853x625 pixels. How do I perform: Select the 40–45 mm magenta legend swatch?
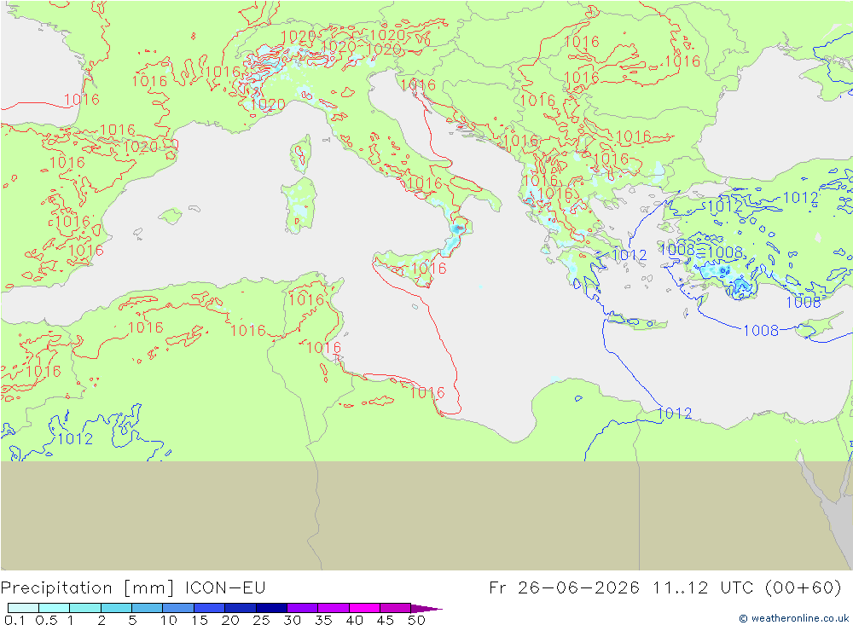364,608
